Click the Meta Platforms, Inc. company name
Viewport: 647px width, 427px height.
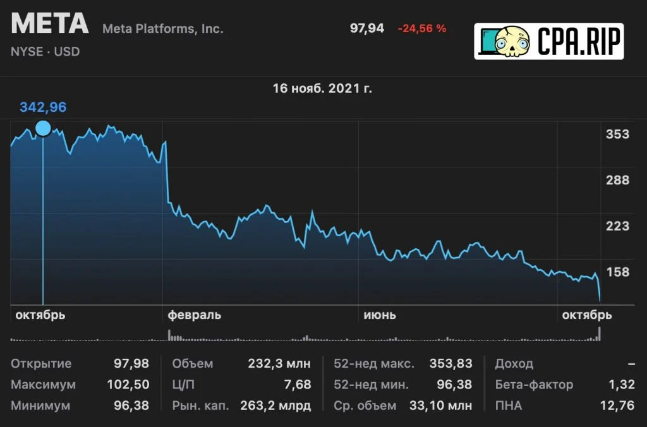coord(162,29)
